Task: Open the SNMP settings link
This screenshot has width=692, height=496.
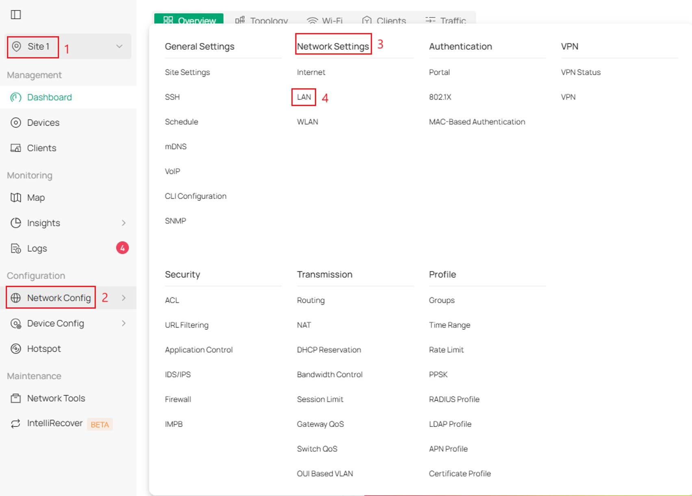Action: 176,221
